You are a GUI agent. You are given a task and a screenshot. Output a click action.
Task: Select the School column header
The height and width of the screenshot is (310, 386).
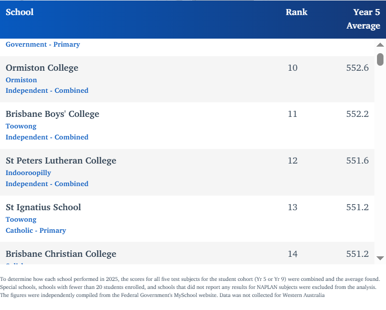tap(20, 12)
